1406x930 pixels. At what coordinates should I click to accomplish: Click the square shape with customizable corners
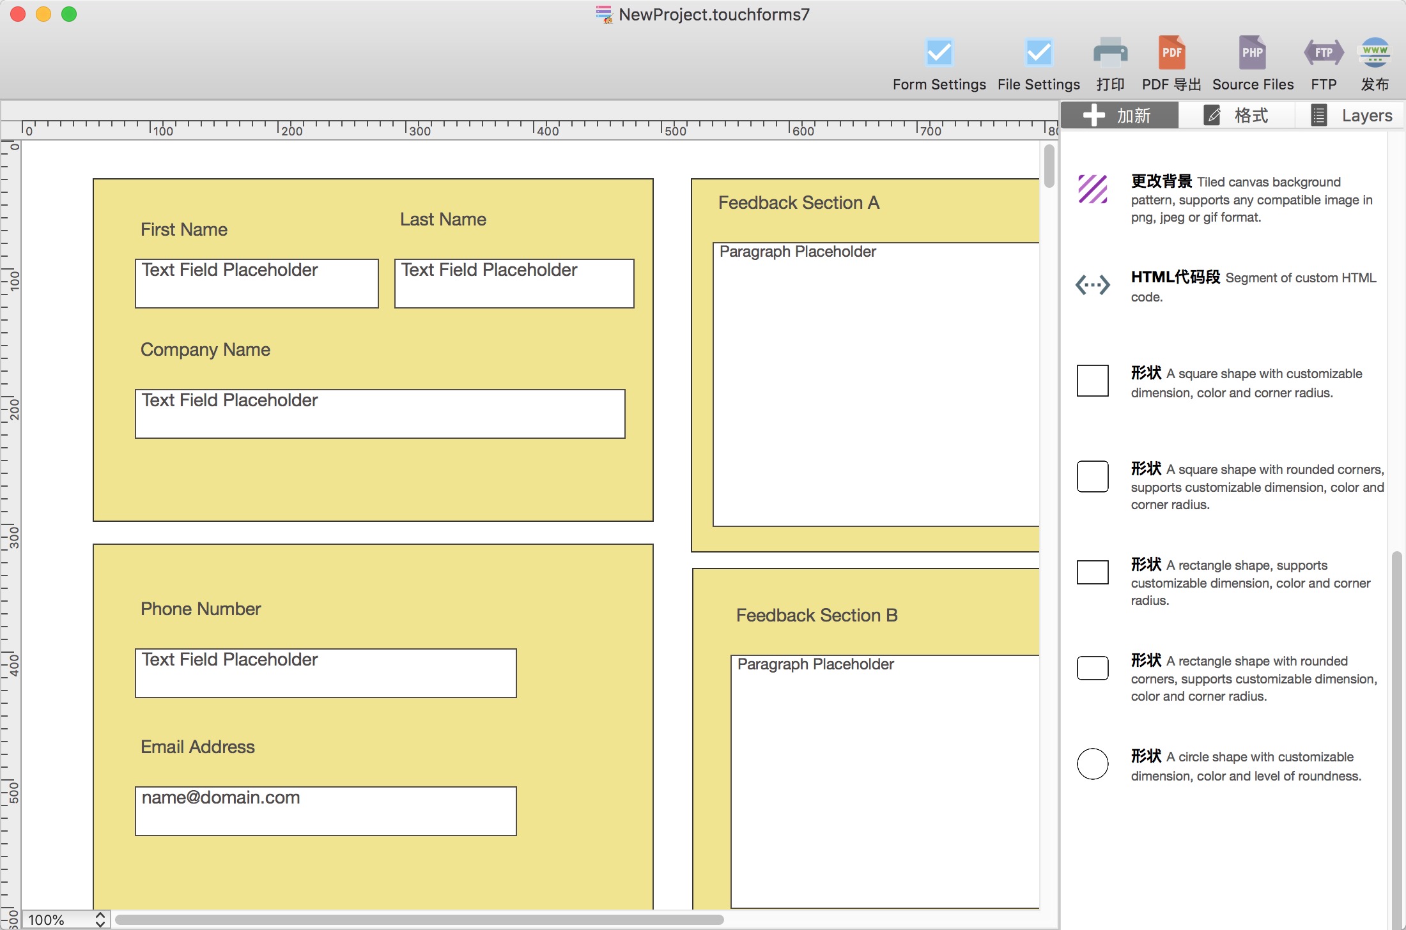(x=1093, y=380)
